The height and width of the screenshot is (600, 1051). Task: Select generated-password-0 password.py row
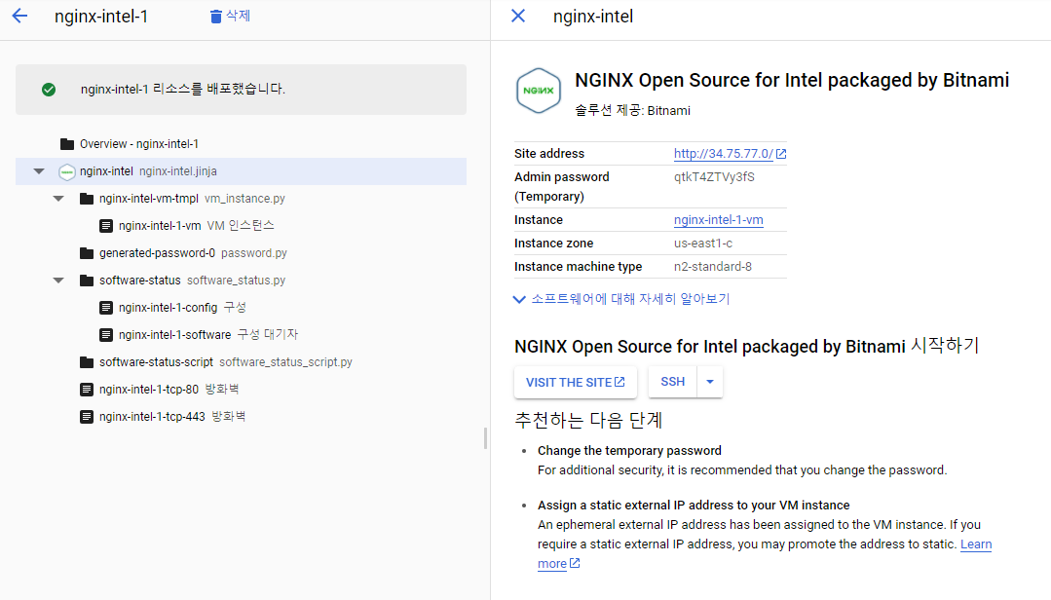pos(241,253)
